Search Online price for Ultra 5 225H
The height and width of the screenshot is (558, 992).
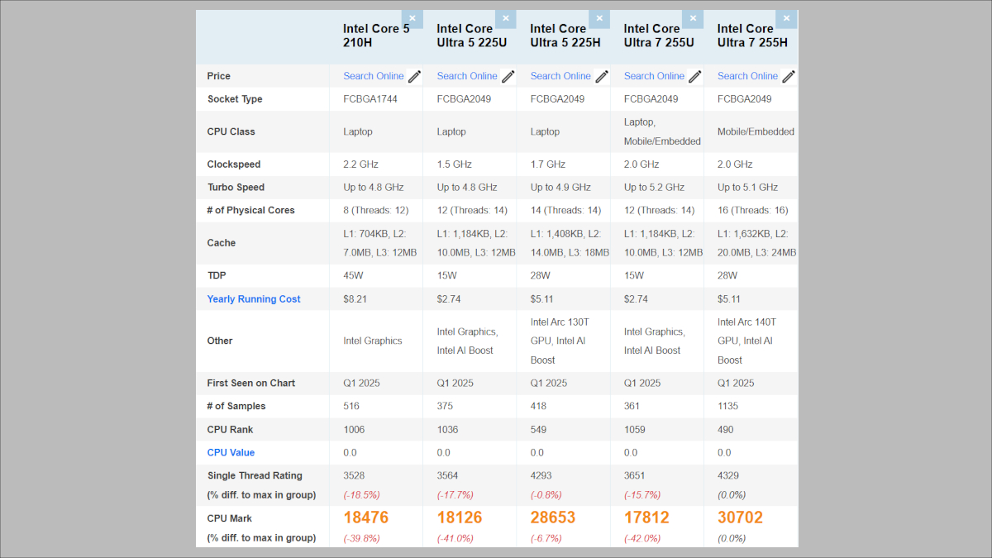(x=560, y=76)
